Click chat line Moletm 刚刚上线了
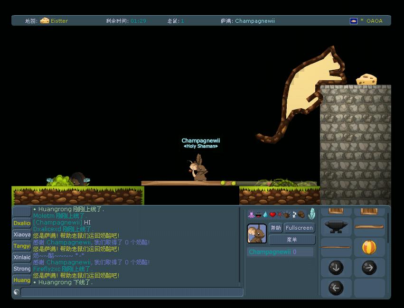 click(60, 216)
